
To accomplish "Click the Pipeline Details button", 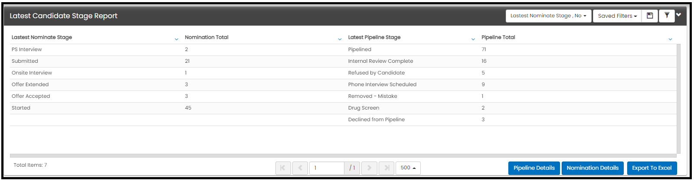I will [534, 168].
